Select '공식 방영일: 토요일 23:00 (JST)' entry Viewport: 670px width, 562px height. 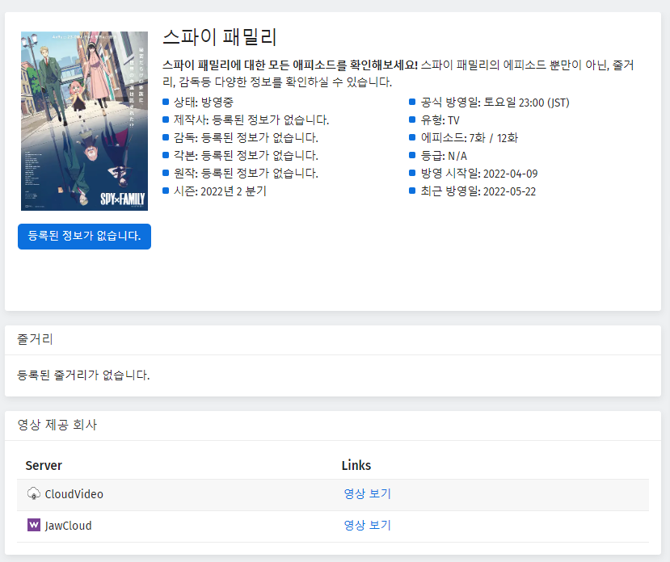495,103
